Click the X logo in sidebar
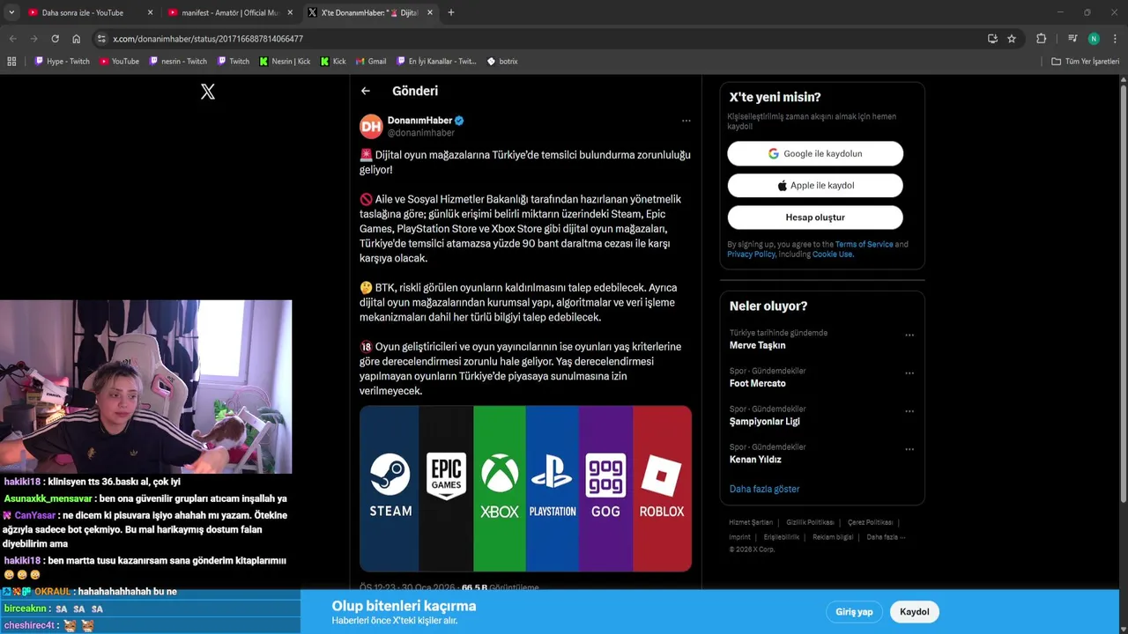The width and height of the screenshot is (1128, 634). pyautogui.click(x=208, y=92)
